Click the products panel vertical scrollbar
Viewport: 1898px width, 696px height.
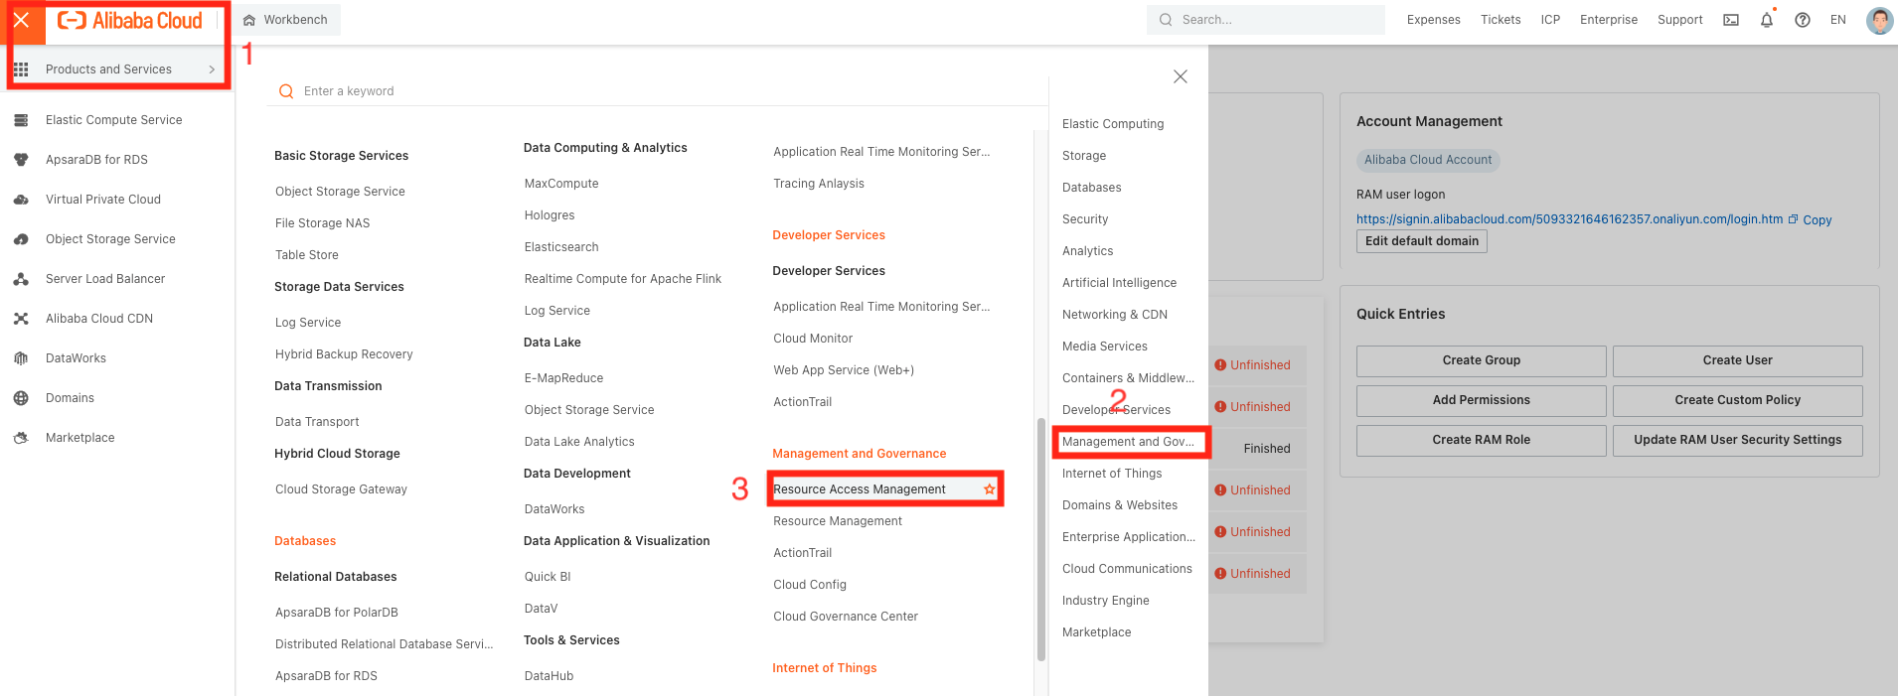coord(1041,538)
